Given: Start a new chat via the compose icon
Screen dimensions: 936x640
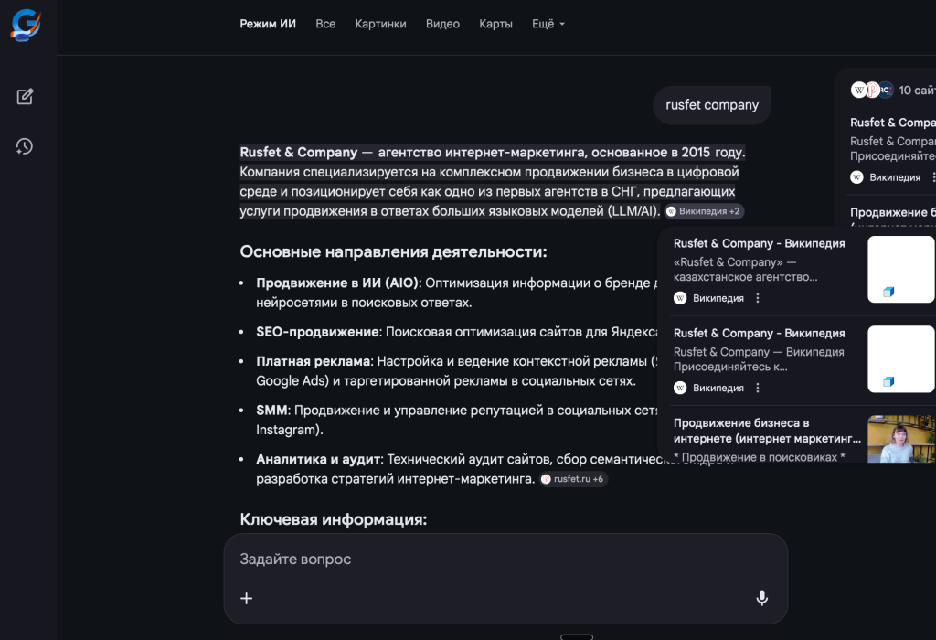Looking at the screenshot, I should coord(26,96).
